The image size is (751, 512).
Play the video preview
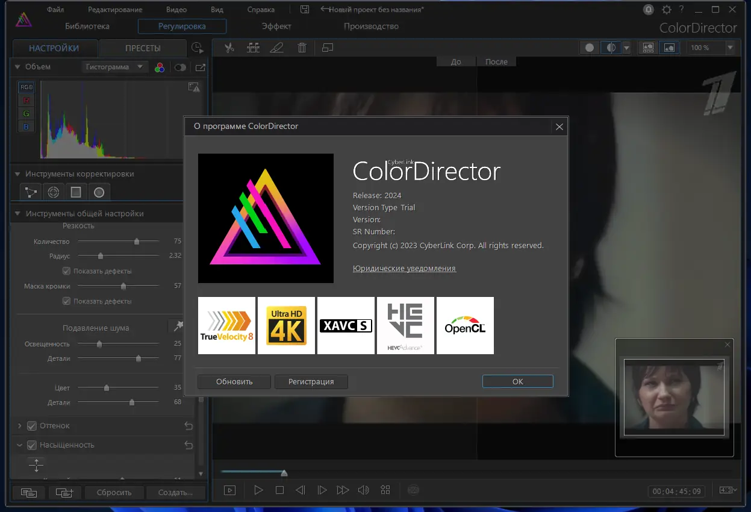point(258,490)
